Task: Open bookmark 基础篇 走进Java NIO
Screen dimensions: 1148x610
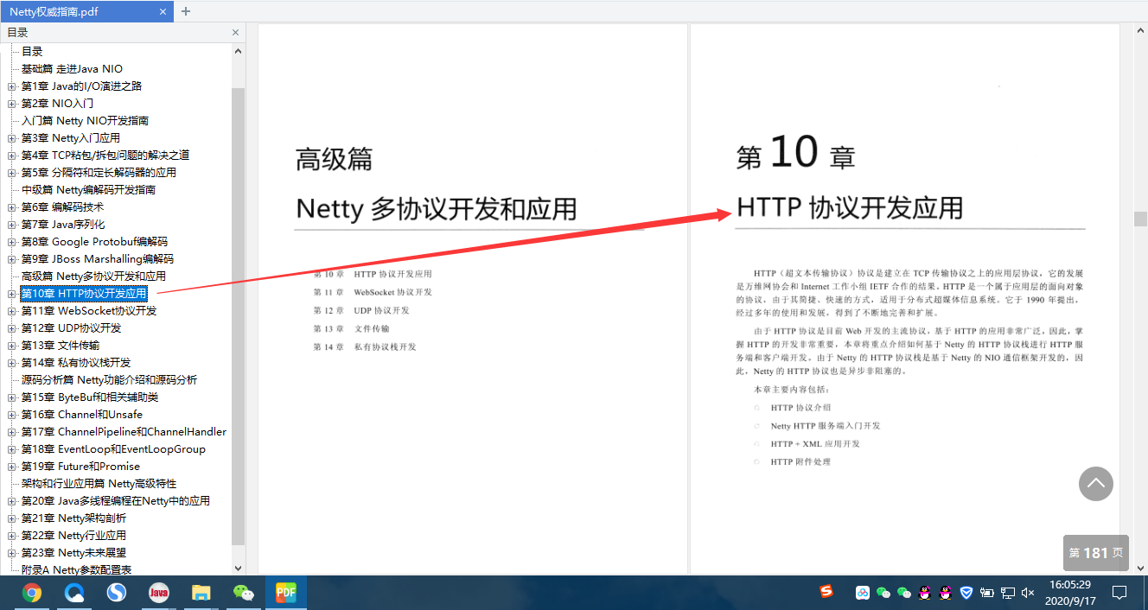Action: tap(72, 69)
